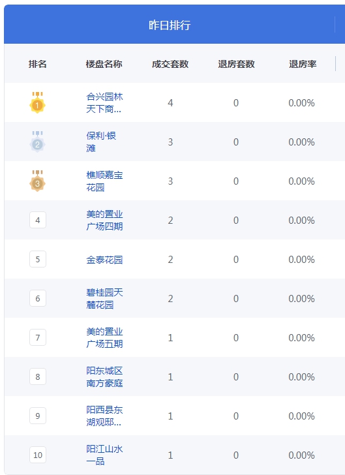Screen dimensions: 345x475
Task: Open the 美的置业广场四期 property link
Action: (x=104, y=220)
